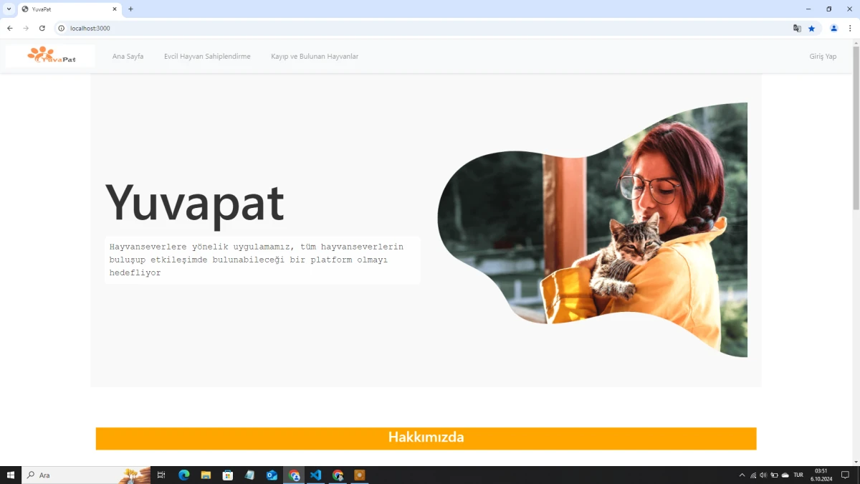Open Outlook from the taskbar
The width and height of the screenshot is (860, 484).
tap(272, 475)
